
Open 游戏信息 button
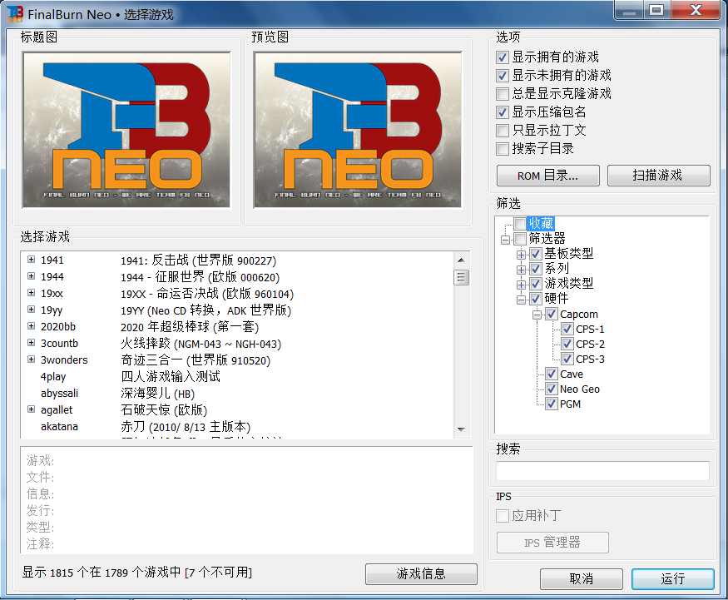tap(421, 574)
